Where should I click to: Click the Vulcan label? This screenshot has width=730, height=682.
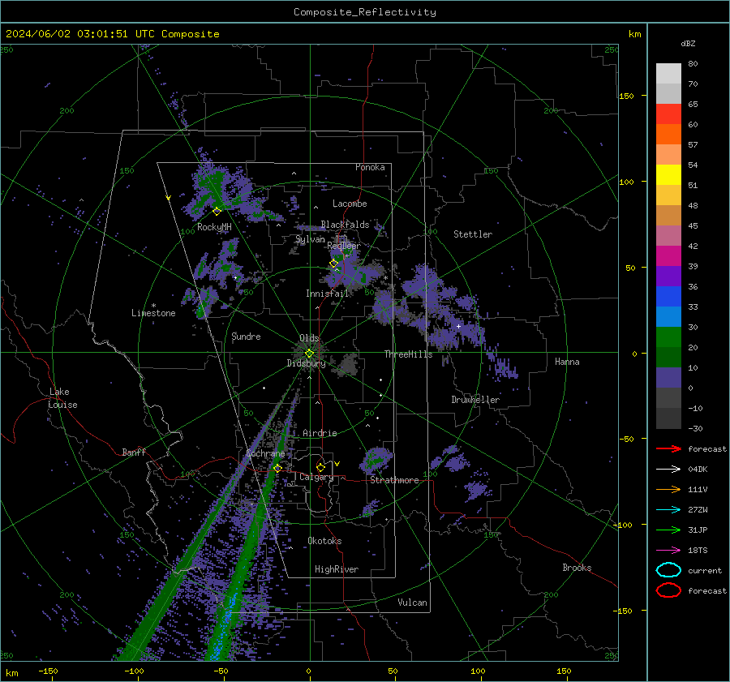click(x=412, y=603)
